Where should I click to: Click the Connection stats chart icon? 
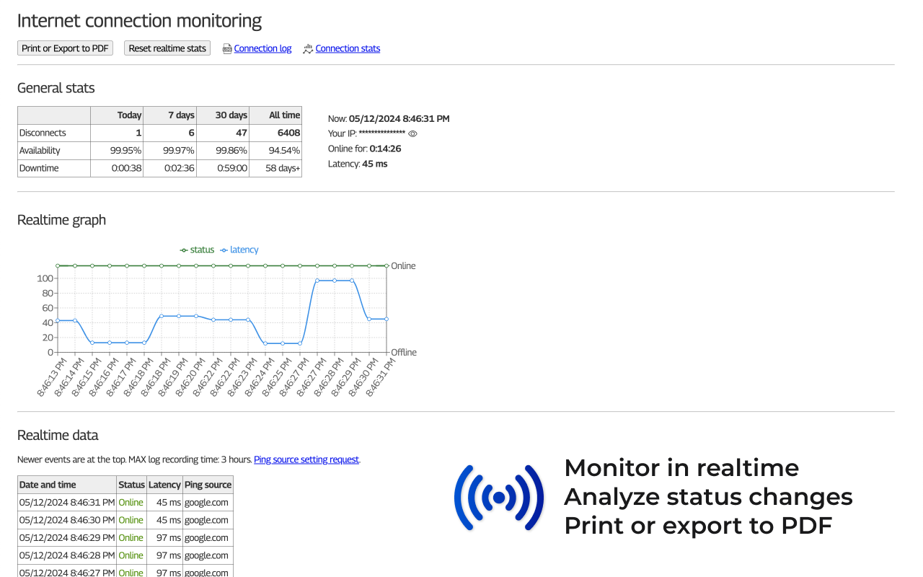tap(306, 48)
